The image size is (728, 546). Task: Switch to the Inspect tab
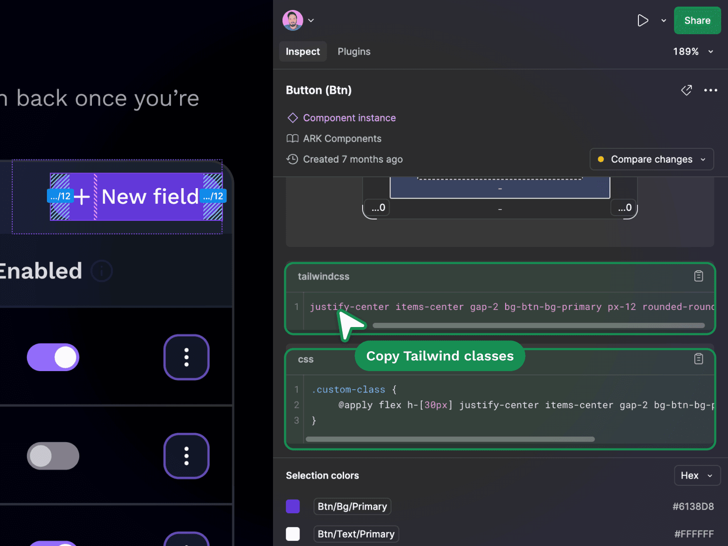pos(303,51)
